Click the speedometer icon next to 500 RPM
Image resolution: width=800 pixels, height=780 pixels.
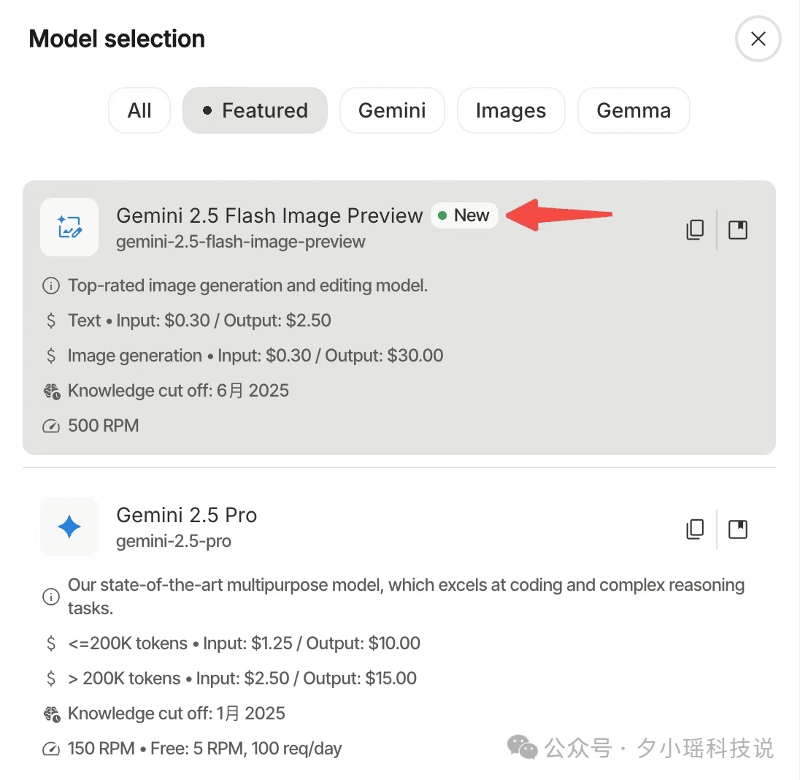[51, 426]
